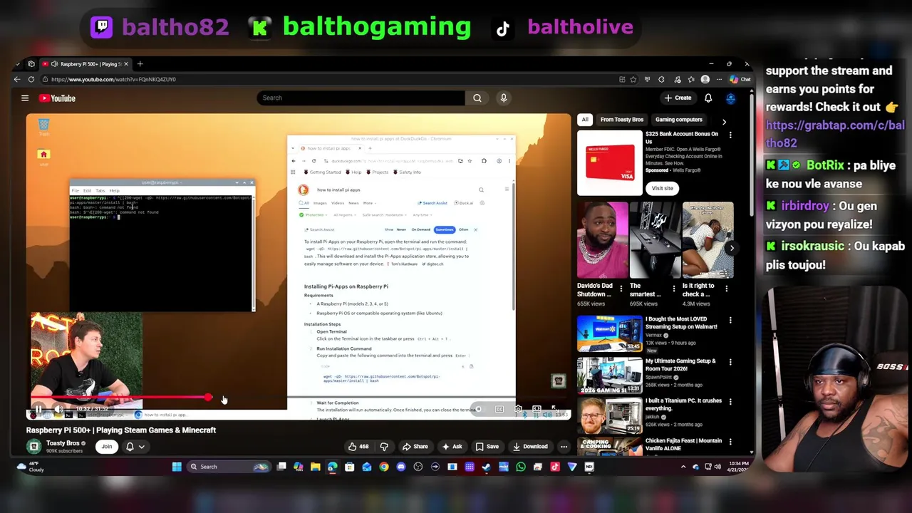The width and height of the screenshot is (912, 513).
Task: Dislike the video
Action: (384, 447)
